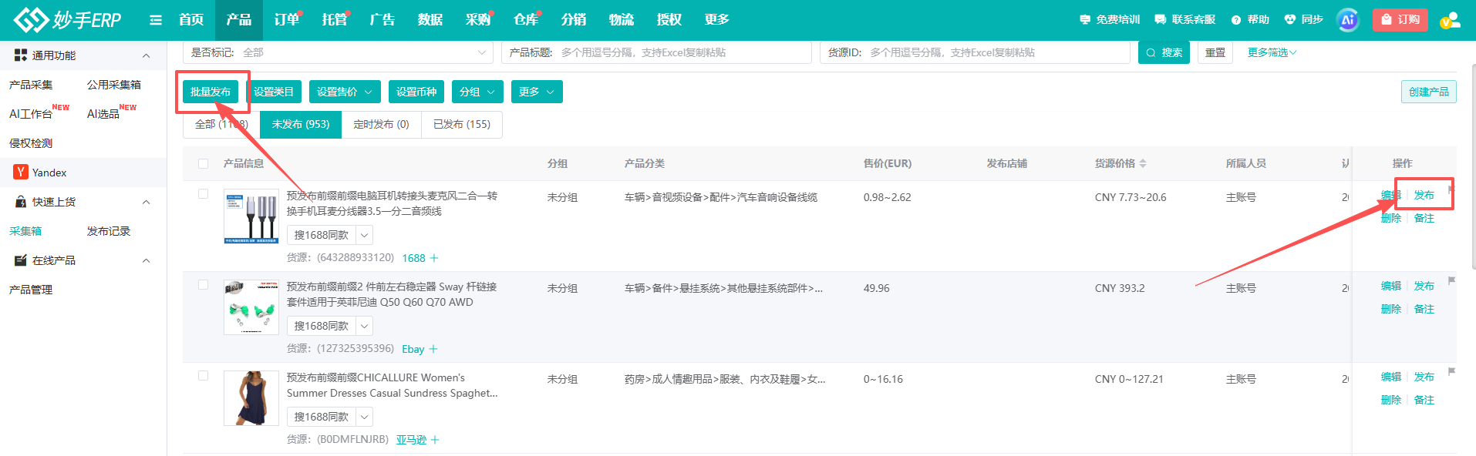Viewport: 1476px width, 456px height.
Task: Open the 订单 top menu
Action: pos(287,20)
